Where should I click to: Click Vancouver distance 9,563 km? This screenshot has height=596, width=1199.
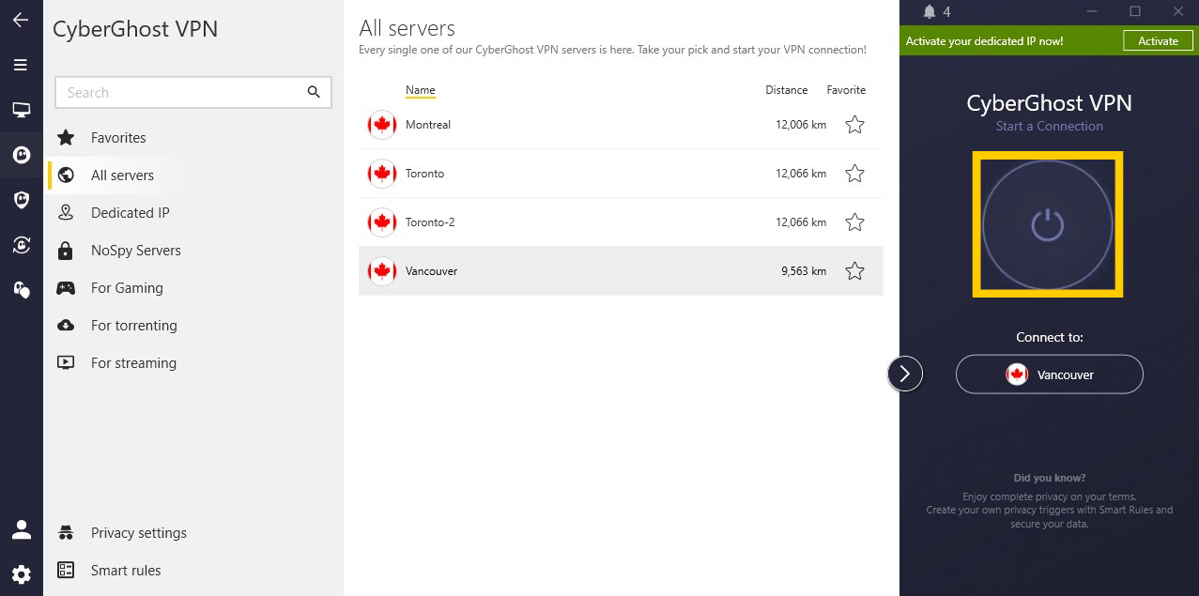pos(804,271)
